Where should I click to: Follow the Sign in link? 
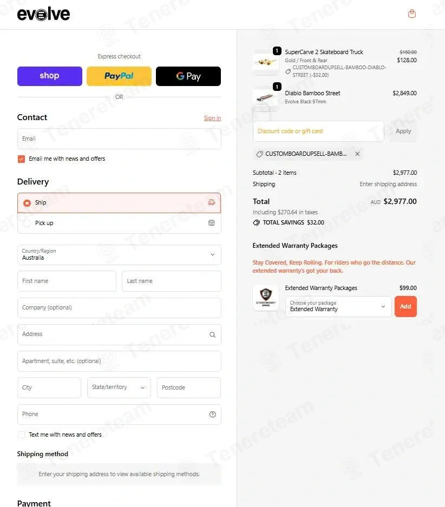[212, 118]
